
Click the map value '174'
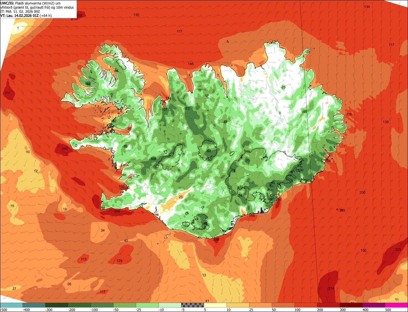[168, 98]
